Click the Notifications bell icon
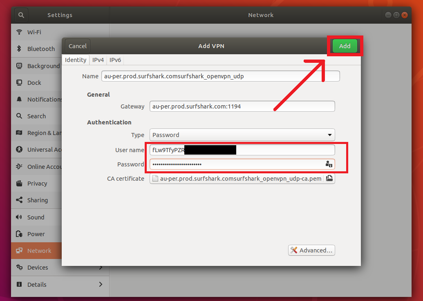The height and width of the screenshot is (301, 423). coord(19,100)
